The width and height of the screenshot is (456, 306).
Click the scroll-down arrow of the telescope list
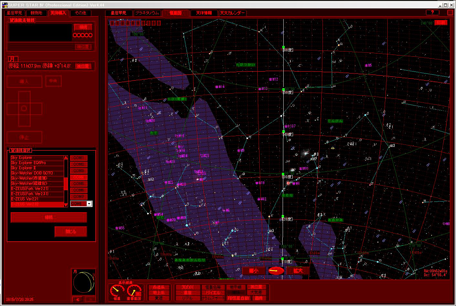pyautogui.click(x=66, y=204)
